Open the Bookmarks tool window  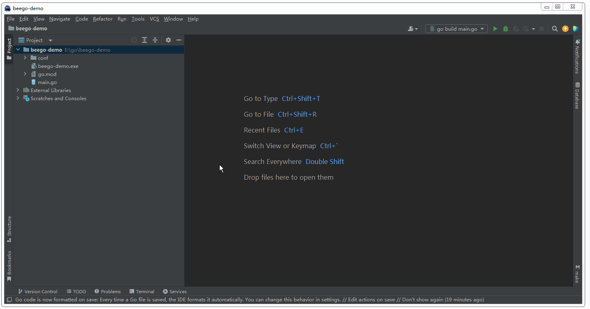[x=9, y=266]
